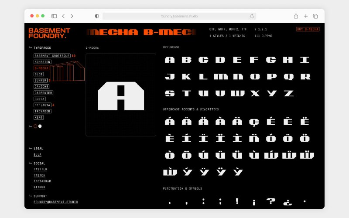Image resolution: width=349 pixels, height=218 pixels.
Task: Pick the exclamation mark glyph
Action: pyautogui.click(x=237, y=201)
